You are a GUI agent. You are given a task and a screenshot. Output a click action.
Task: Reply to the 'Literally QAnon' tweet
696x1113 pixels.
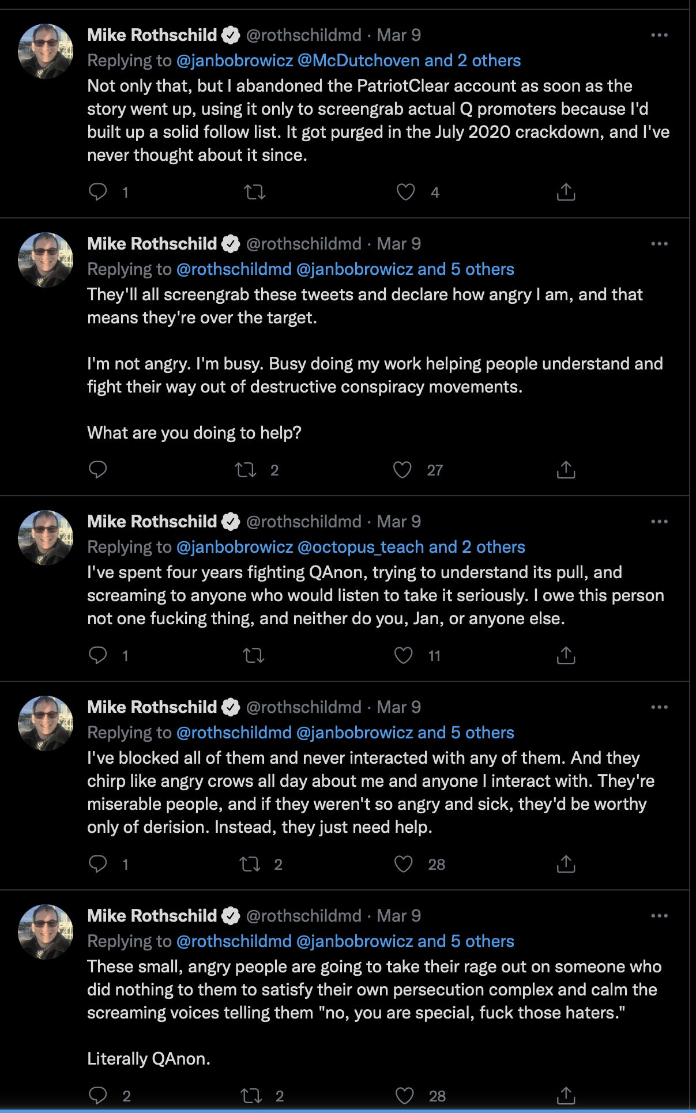coord(98,1095)
